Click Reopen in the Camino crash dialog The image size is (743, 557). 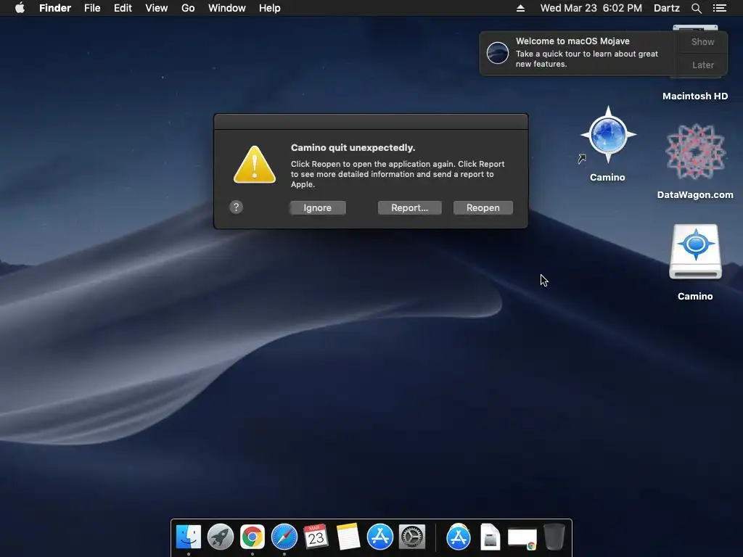(x=483, y=208)
